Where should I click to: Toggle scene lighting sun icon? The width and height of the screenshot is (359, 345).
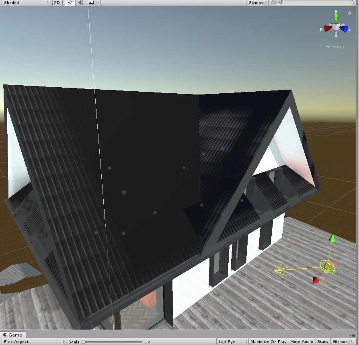(70, 2)
